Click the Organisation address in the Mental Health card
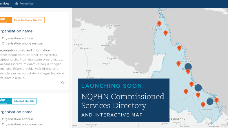 coord(18,119)
